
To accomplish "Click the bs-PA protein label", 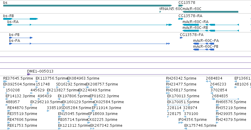I will (x=14, y=41).
